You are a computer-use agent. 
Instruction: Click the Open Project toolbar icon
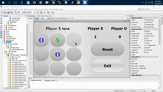(8, 13)
